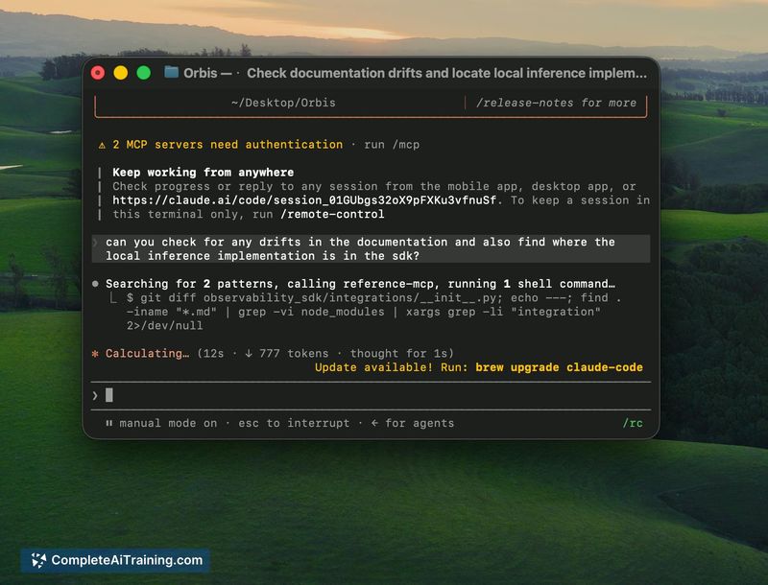Click the left arrow before 'for agents'
768x585 pixels.
pyautogui.click(x=374, y=423)
